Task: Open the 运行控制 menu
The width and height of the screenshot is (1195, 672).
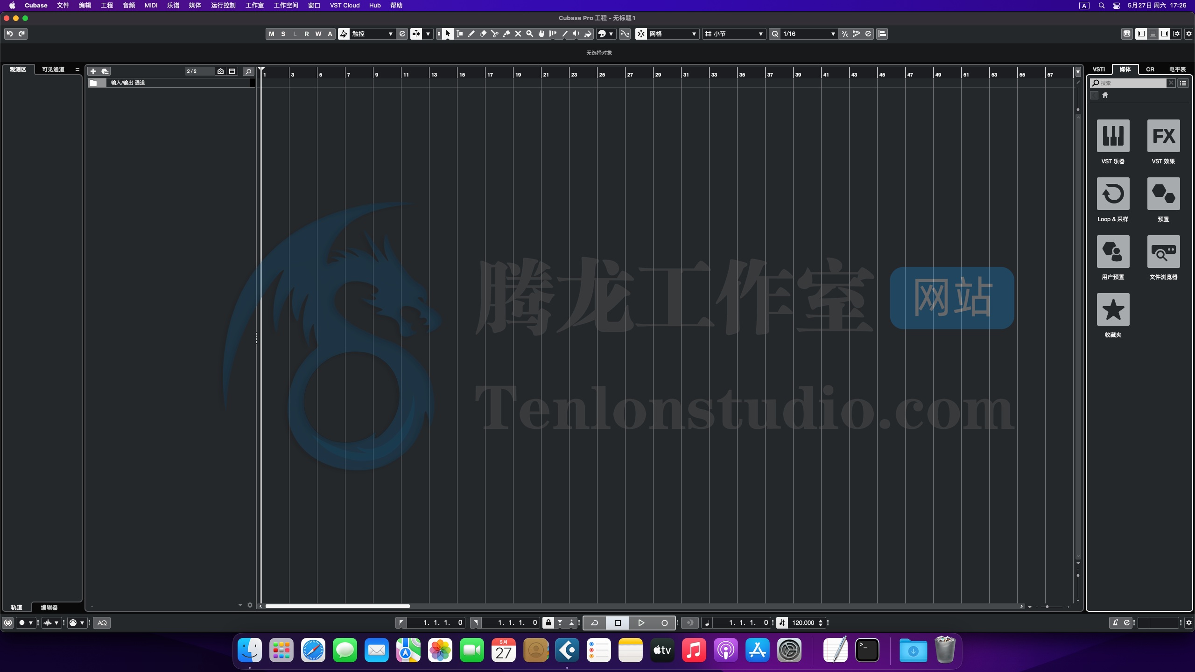Action: [x=223, y=6]
